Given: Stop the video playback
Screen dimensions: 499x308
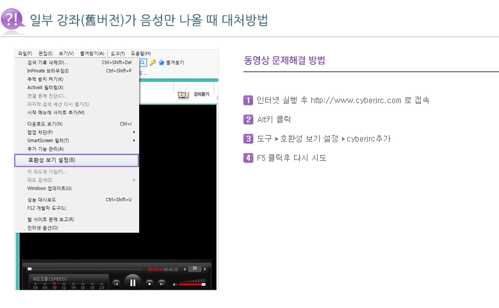Looking at the screenshot, I should point(149,284).
